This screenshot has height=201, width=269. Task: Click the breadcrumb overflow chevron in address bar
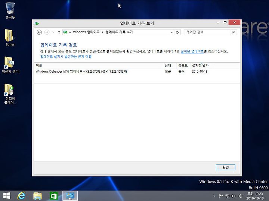click(x=70, y=32)
